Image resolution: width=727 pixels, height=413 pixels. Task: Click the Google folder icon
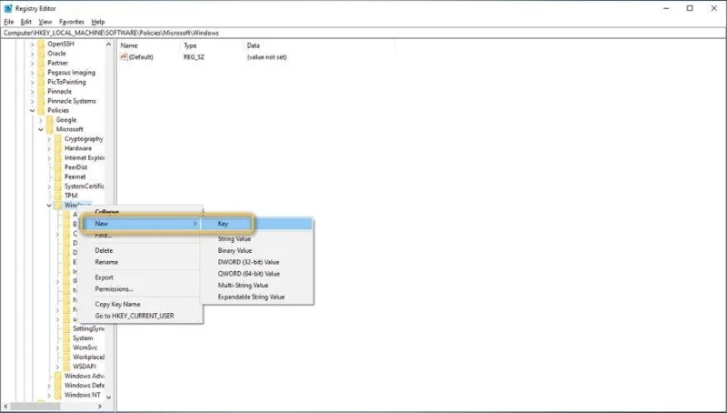click(x=50, y=120)
